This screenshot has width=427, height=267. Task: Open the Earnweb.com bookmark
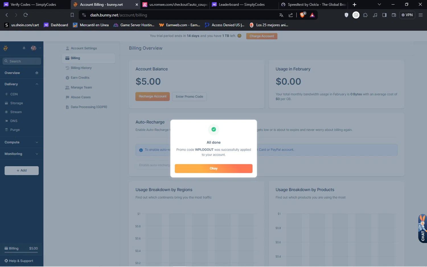click(x=180, y=25)
